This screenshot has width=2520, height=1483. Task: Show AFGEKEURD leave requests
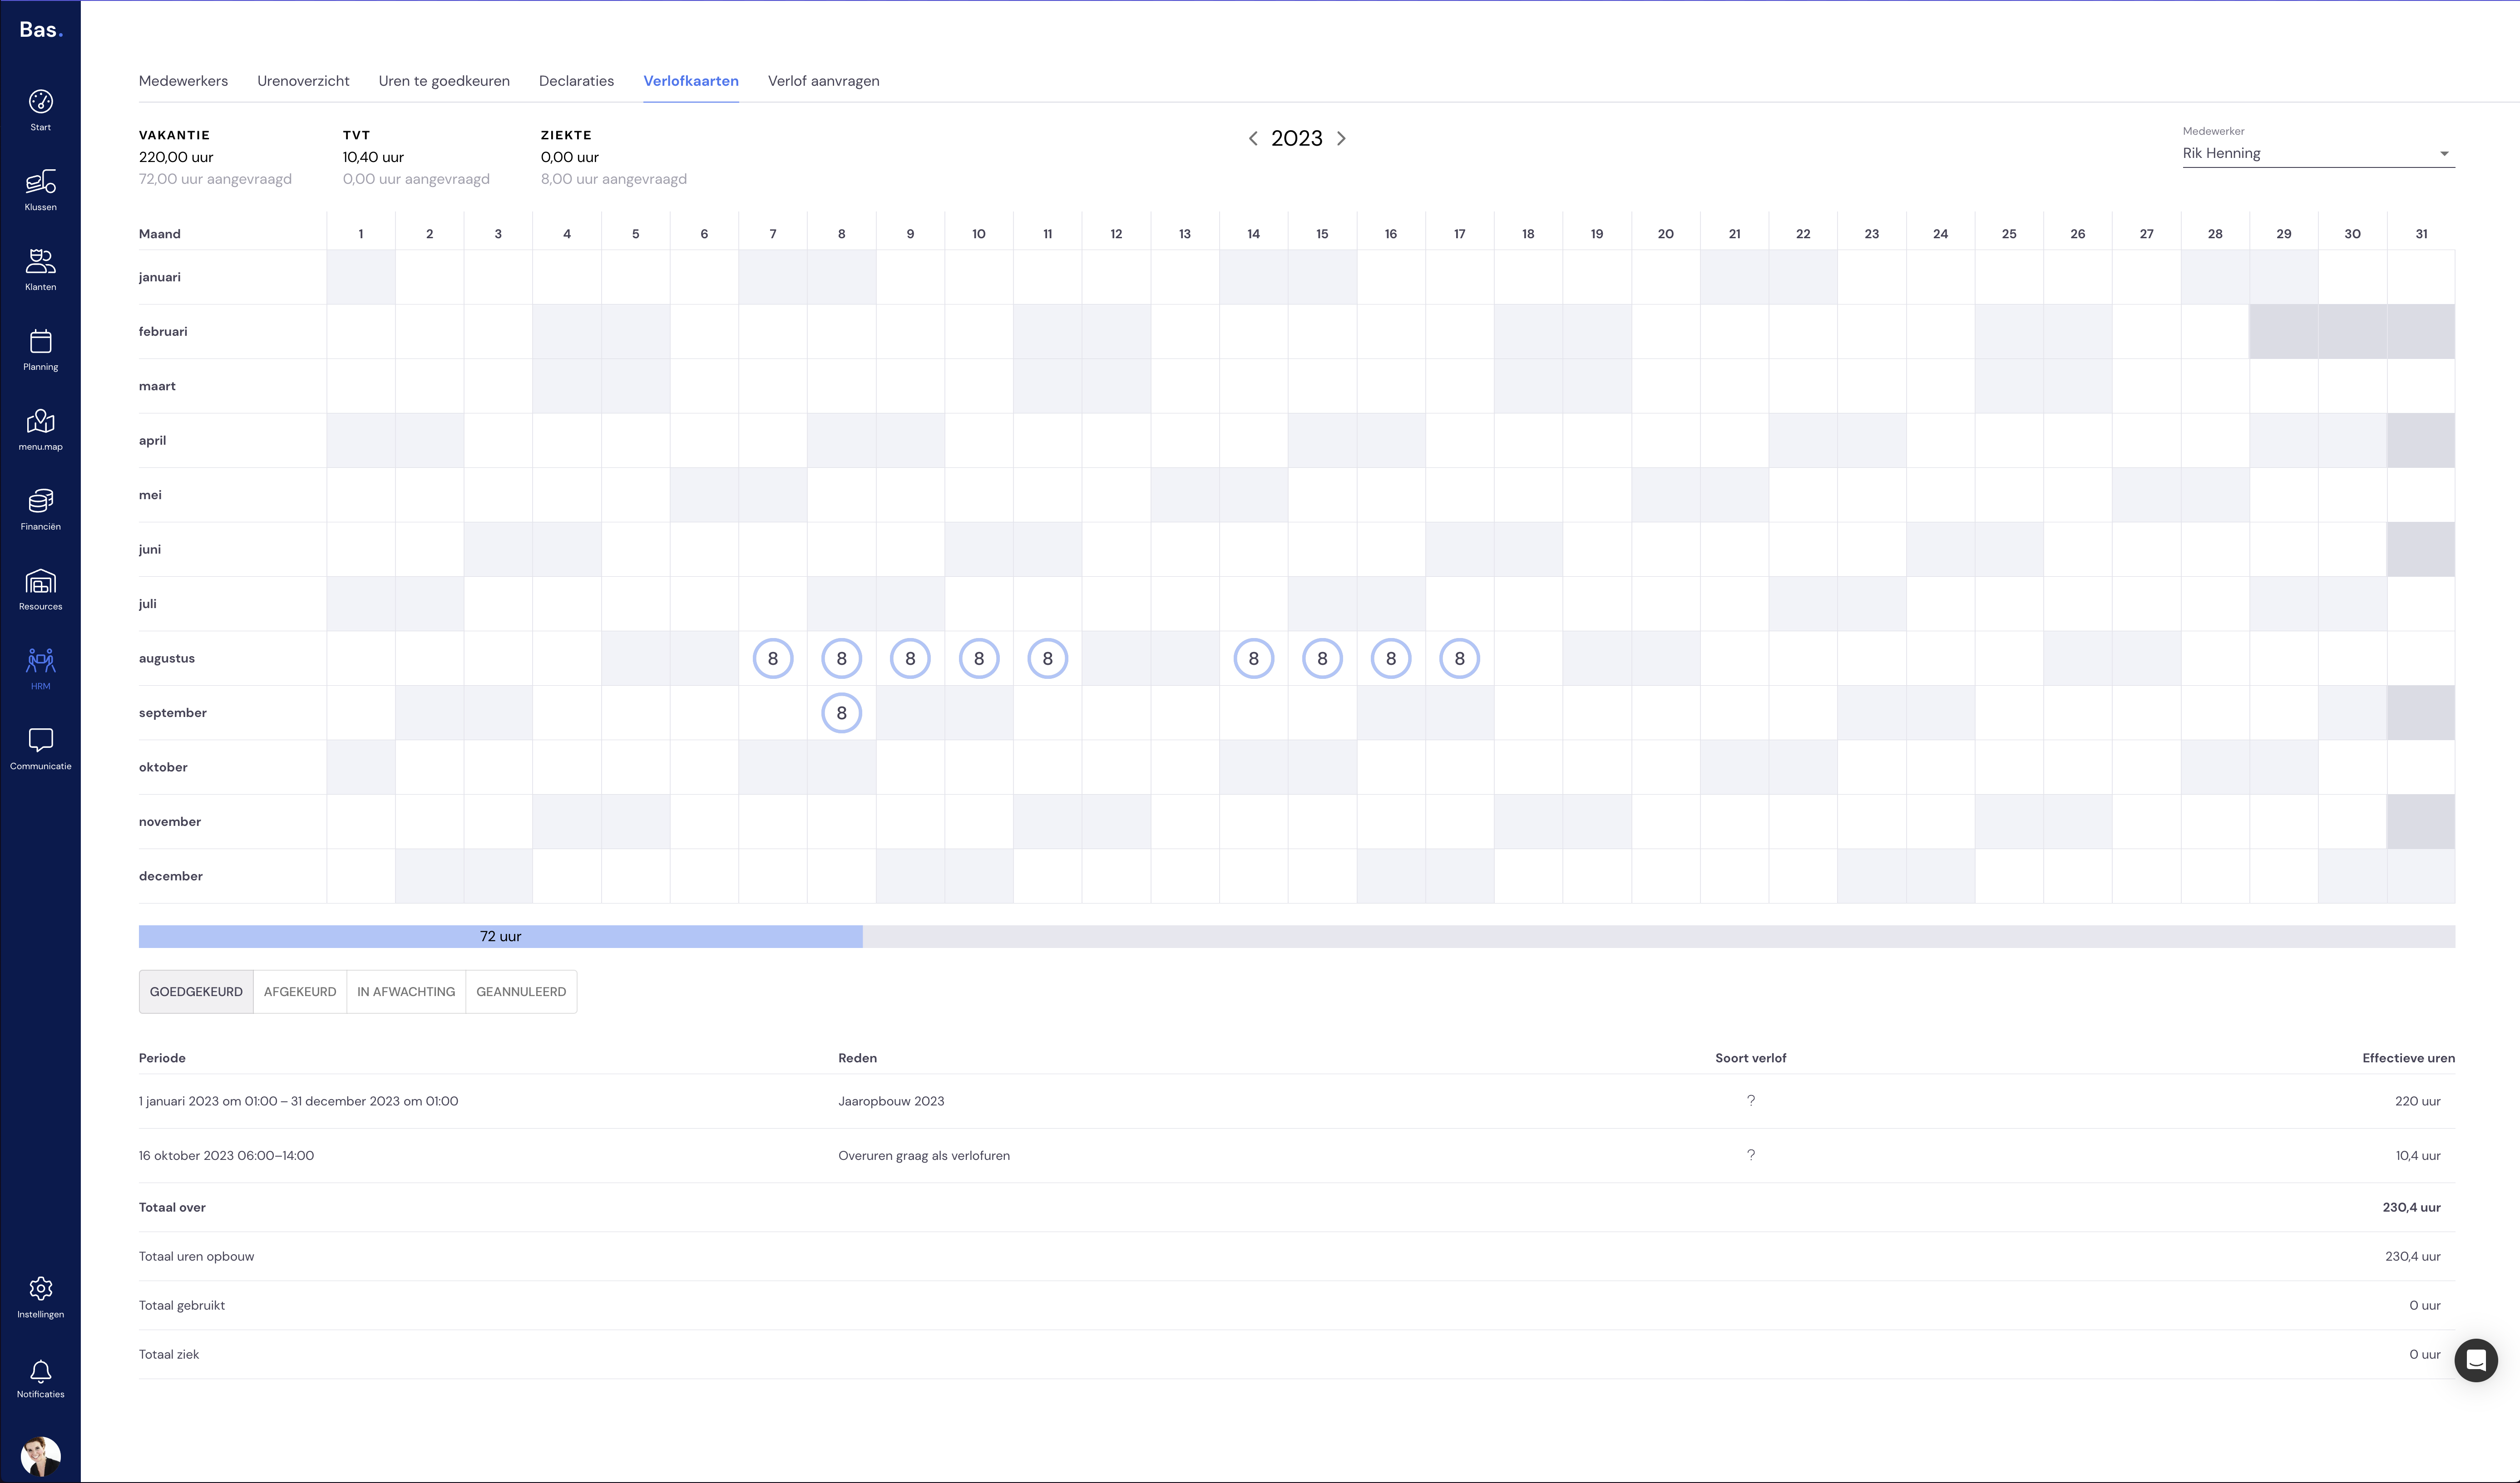point(300,992)
